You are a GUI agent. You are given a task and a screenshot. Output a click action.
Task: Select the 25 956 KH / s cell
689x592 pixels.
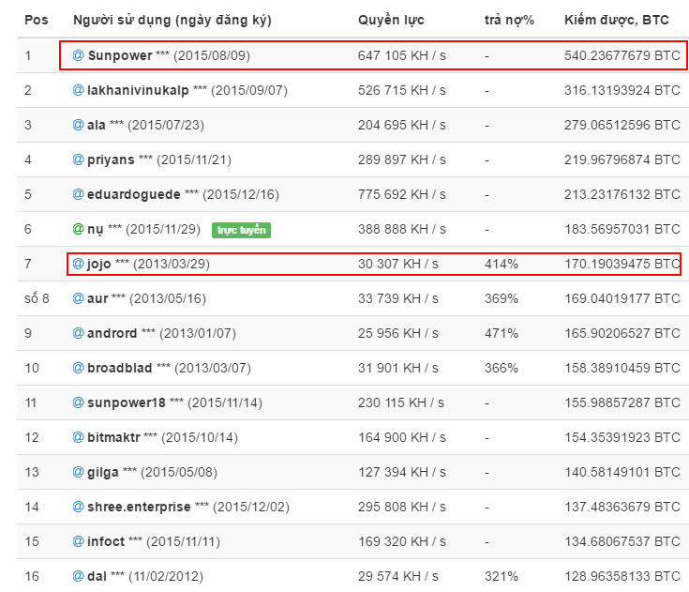tap(398, 333)
